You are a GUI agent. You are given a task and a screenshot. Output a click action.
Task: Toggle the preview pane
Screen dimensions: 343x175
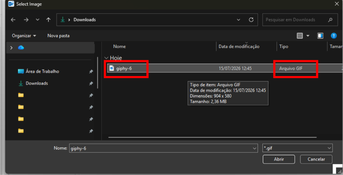pyautogui.click(x=320, y=36)
